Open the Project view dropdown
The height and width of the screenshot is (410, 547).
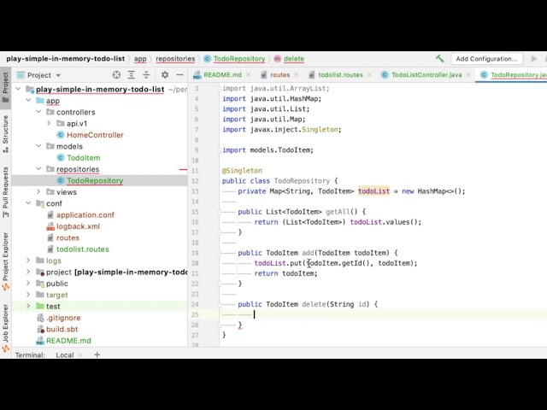click(x=58, y=75)
